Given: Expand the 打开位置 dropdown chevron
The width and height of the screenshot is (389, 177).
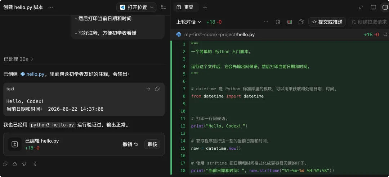Looking at the screenshot, I should click(152, 7).
